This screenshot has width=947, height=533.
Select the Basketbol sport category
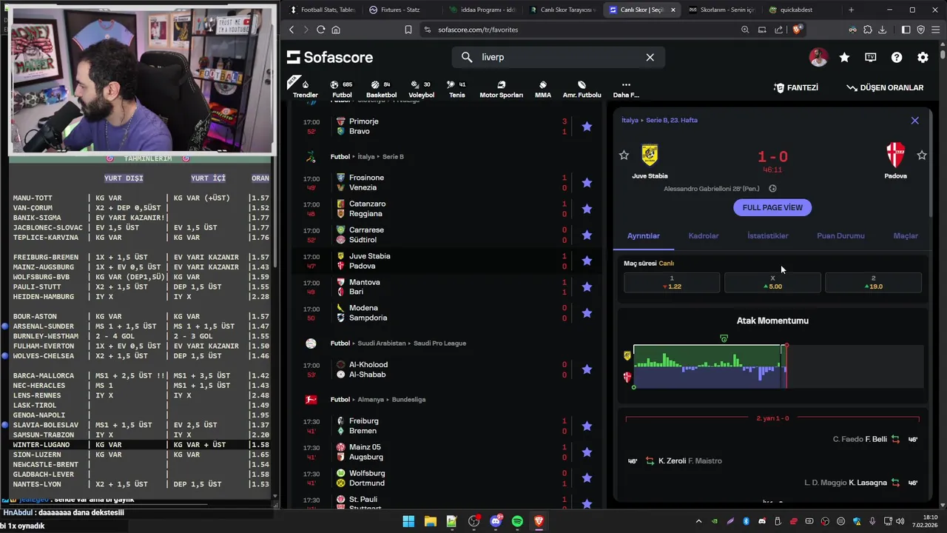pos(381,89)
